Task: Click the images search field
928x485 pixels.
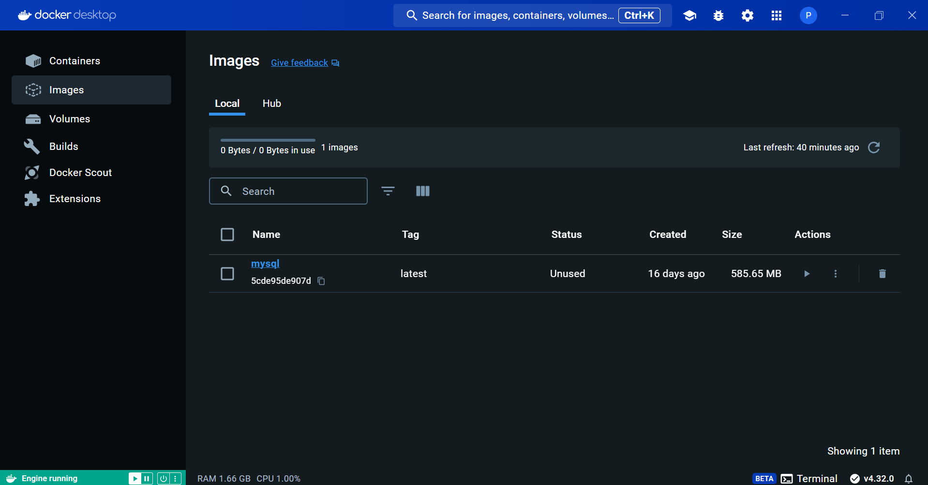Action: [x=288, y=191]
